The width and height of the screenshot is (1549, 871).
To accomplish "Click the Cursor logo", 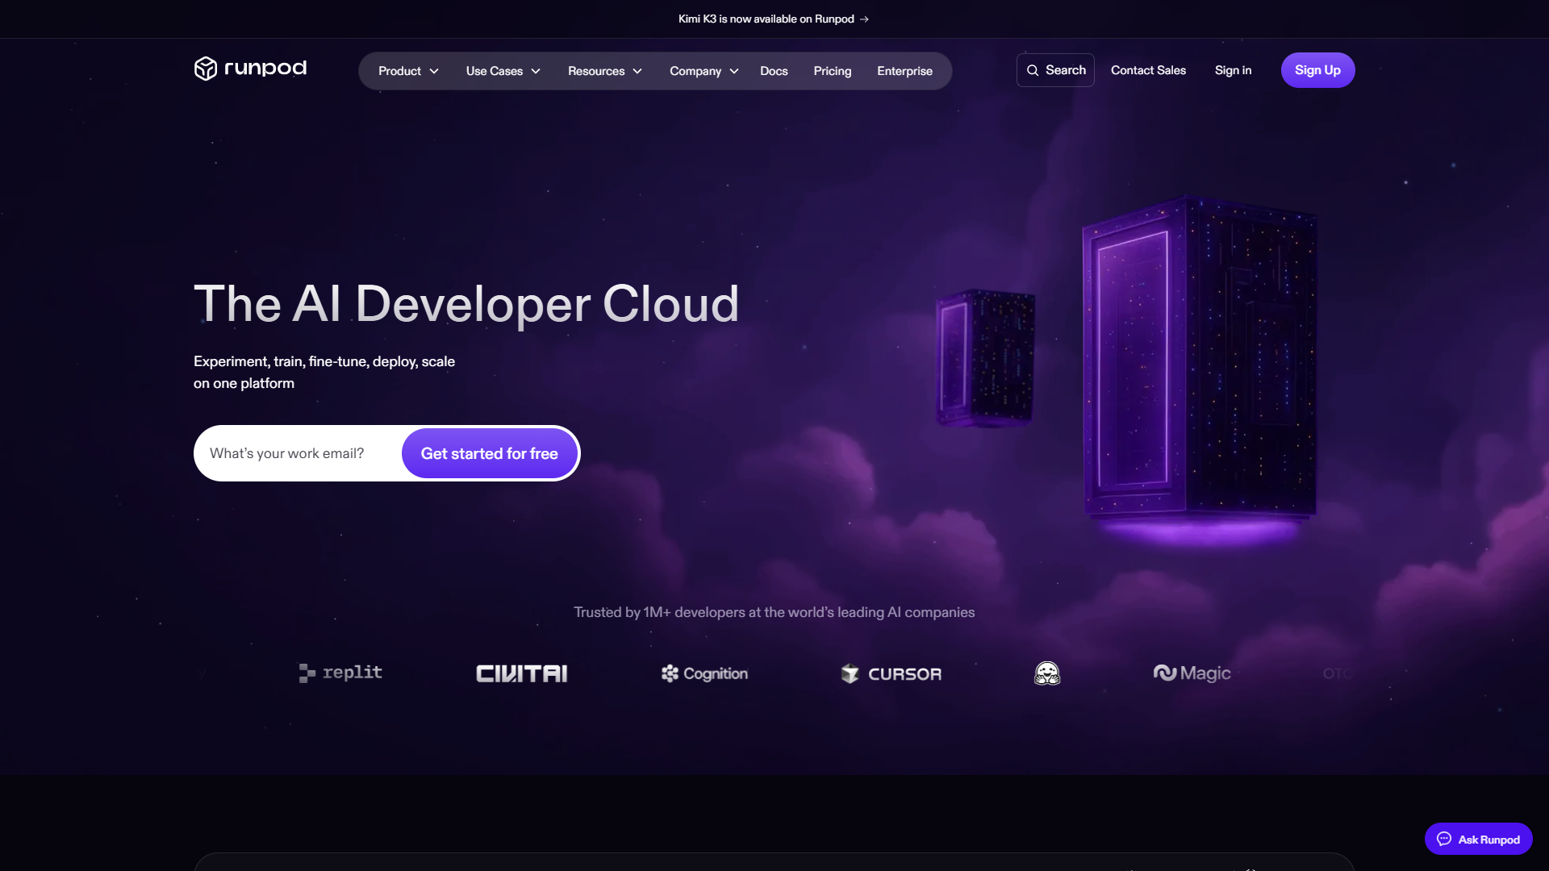I will point(891,673).
